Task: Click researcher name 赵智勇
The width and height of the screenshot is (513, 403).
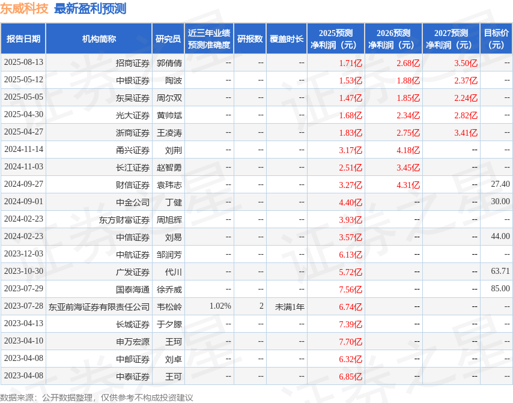Action: tap(169, 167)
